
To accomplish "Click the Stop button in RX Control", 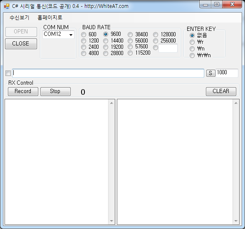I will point(55,91).
